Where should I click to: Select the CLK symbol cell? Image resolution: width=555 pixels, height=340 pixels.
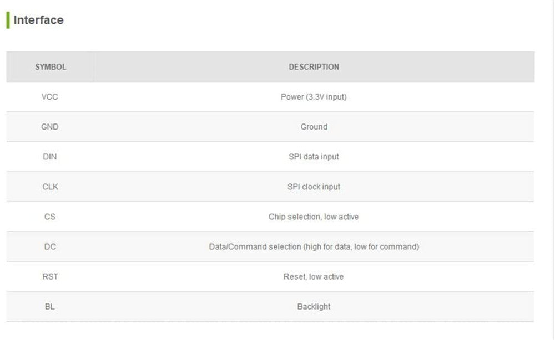[x=50, y=187]
